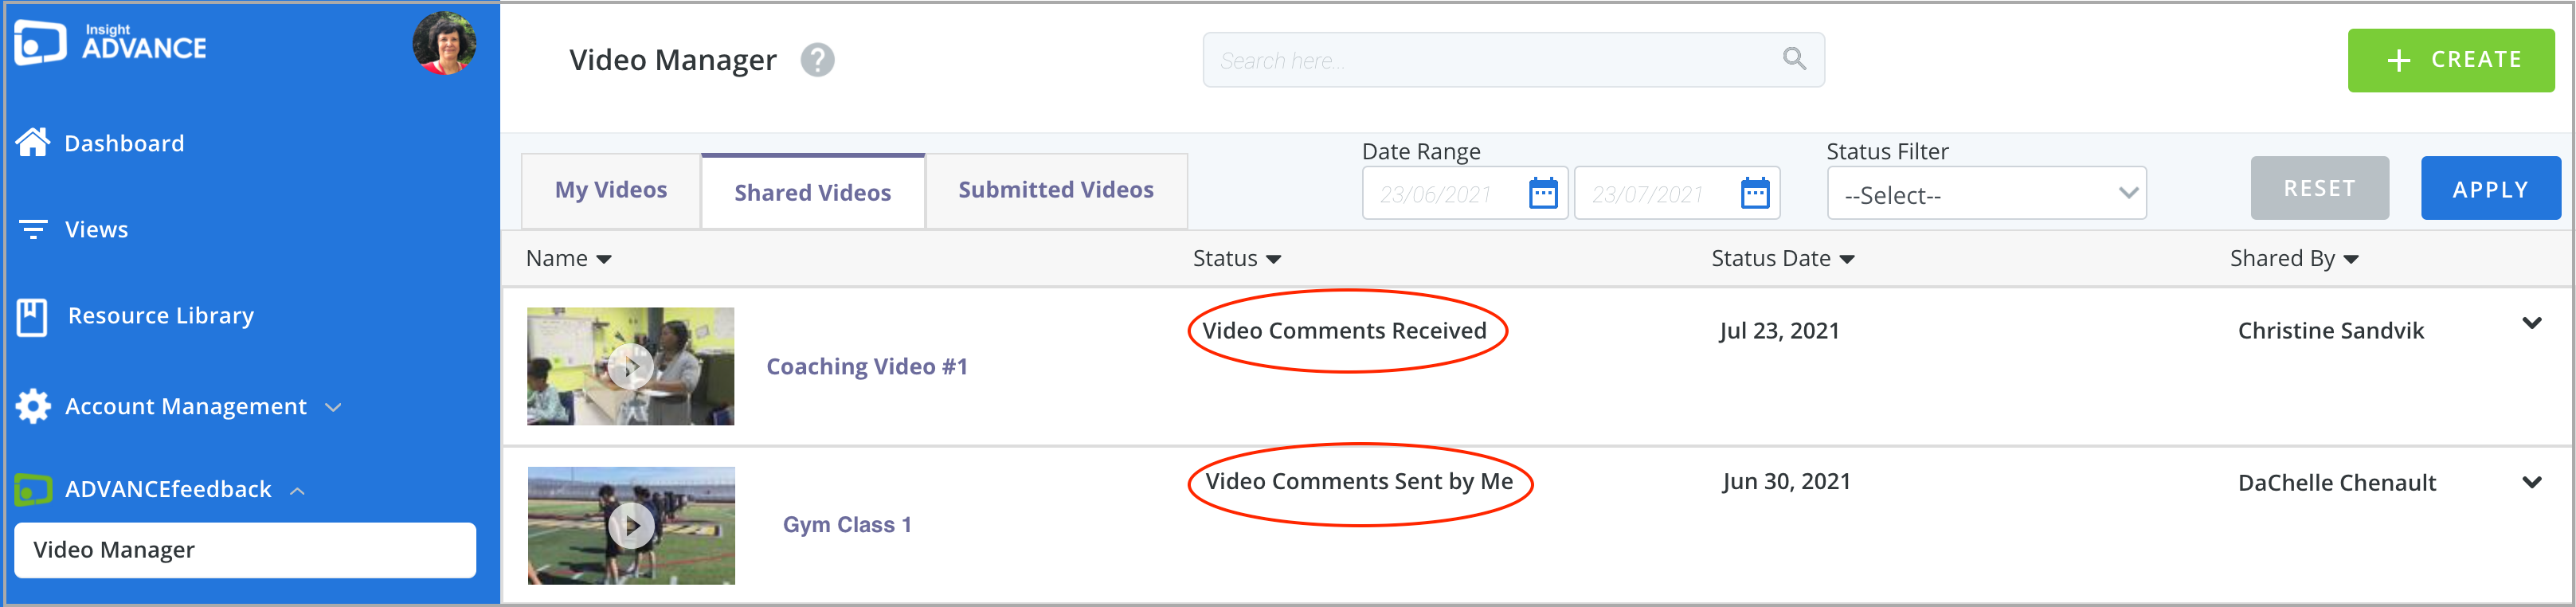Click the Account Management gear icon
The image size is (2576, 607).
coord(33,406)
